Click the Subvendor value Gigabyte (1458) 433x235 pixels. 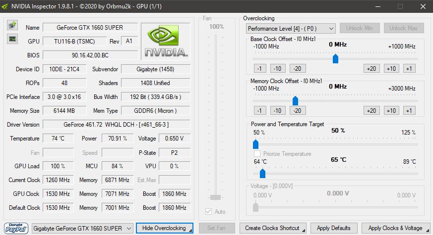(x=155, y=69)
